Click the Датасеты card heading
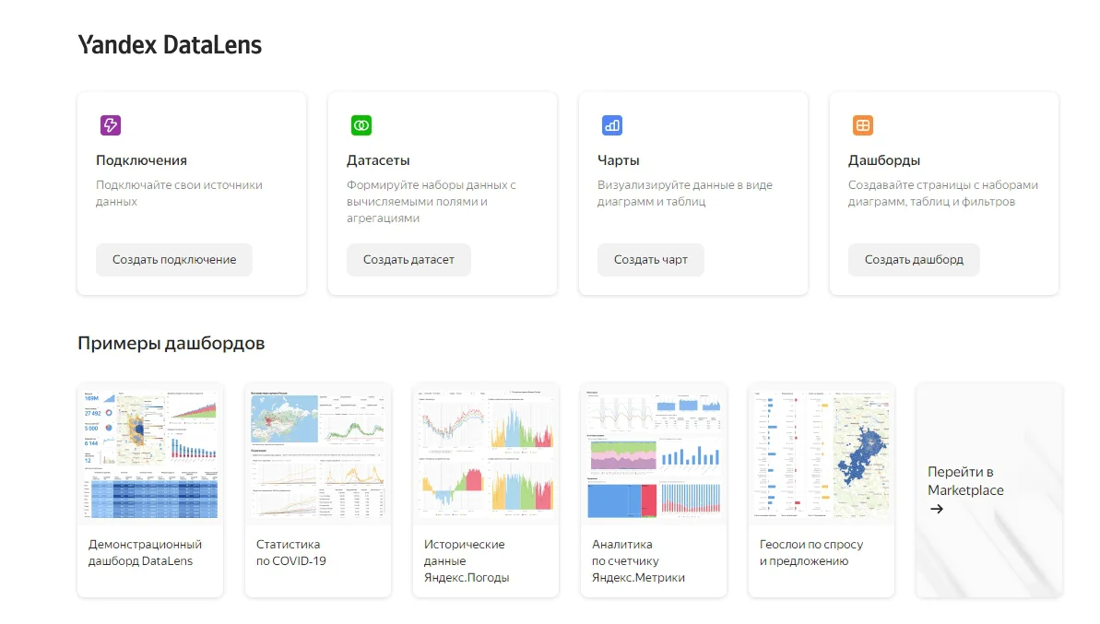Screen dimensions: 1100x624 point(378,159)
